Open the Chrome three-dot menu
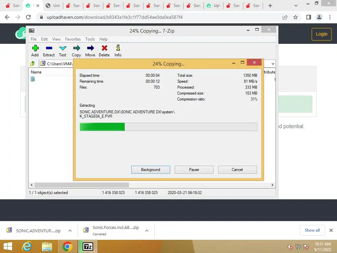This screenshot has height=253, width=337. [x=330, y=17]
